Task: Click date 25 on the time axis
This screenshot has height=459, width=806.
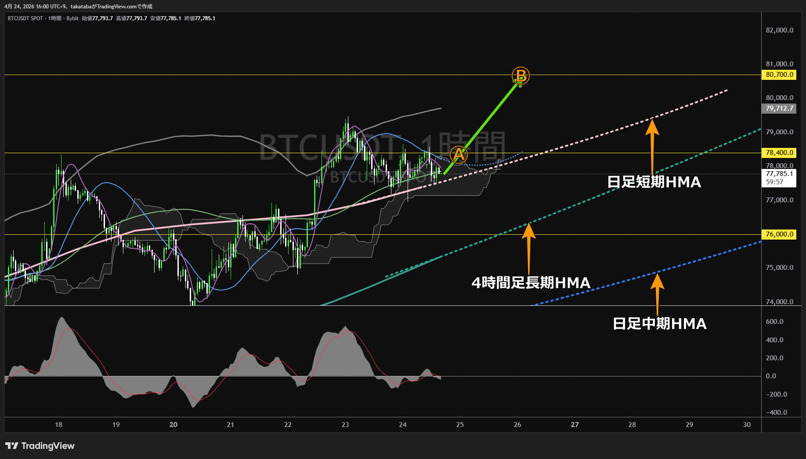Action: coord(460,425)
